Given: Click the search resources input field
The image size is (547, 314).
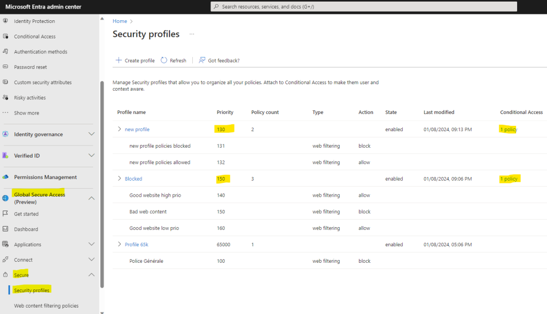Looking at the screenshot, I should point(363,6).
